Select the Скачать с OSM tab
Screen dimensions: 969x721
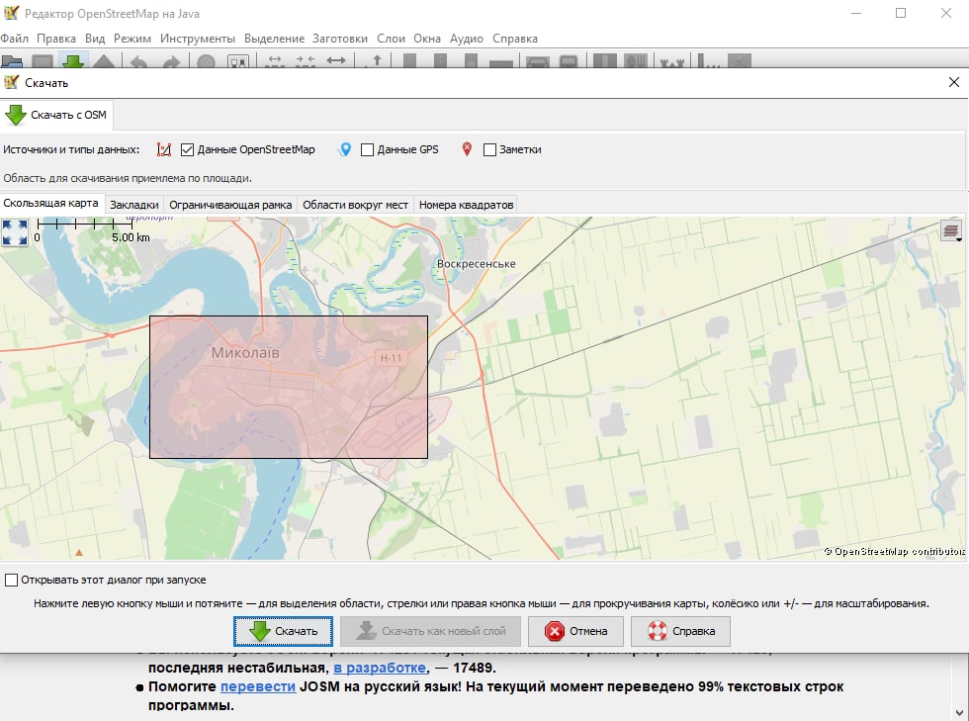(56, 115)
